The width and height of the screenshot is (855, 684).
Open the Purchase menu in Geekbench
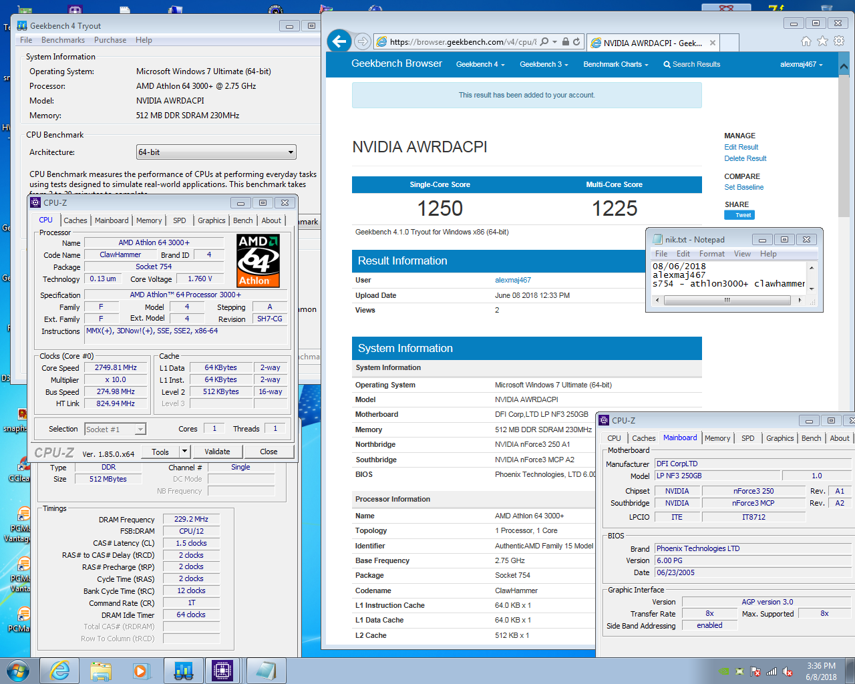pyautogui.click(x=110, y=40)
